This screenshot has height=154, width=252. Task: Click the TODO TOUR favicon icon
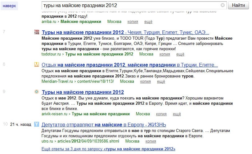pos(37,32)
